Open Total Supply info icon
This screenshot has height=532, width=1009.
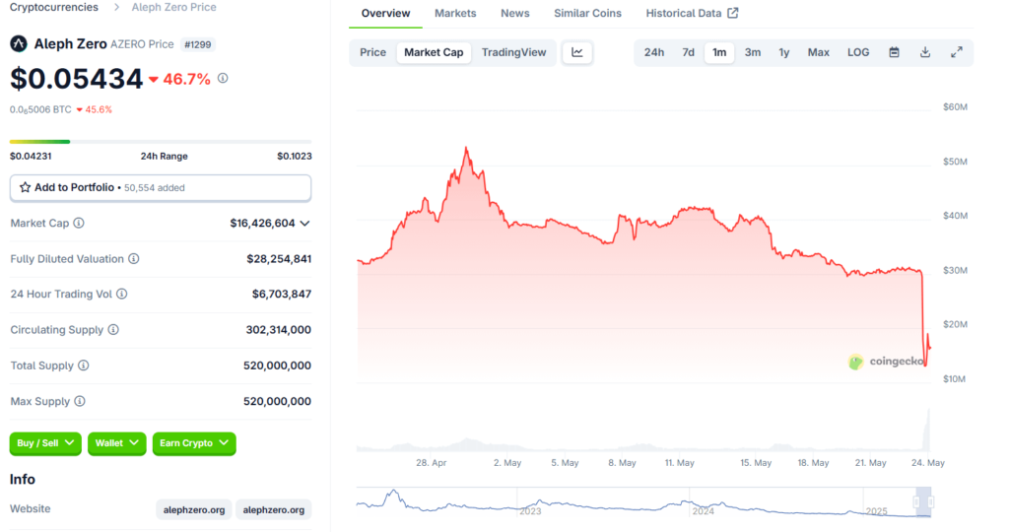point(84,366)
